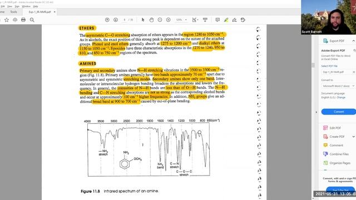356x200 pixels.
Task: Select the yellow highlighter tool
Action: (x=226, y=20)
